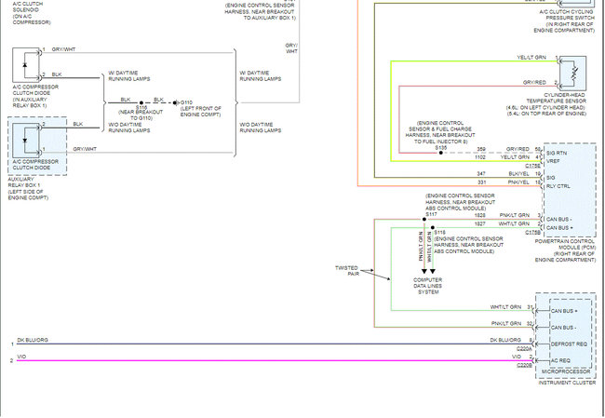Select 'DK BLU/ORG' label at cluster pin 8
The width and height of the screenshot is (605, 418).
(505, 340)
